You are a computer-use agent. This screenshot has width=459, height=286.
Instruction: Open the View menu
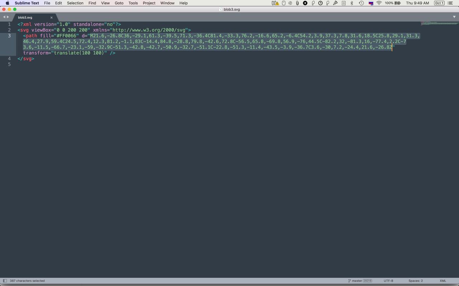click(x=105, y=3)
